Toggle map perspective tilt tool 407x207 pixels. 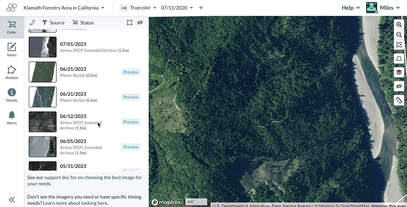[x=399, y=58]
